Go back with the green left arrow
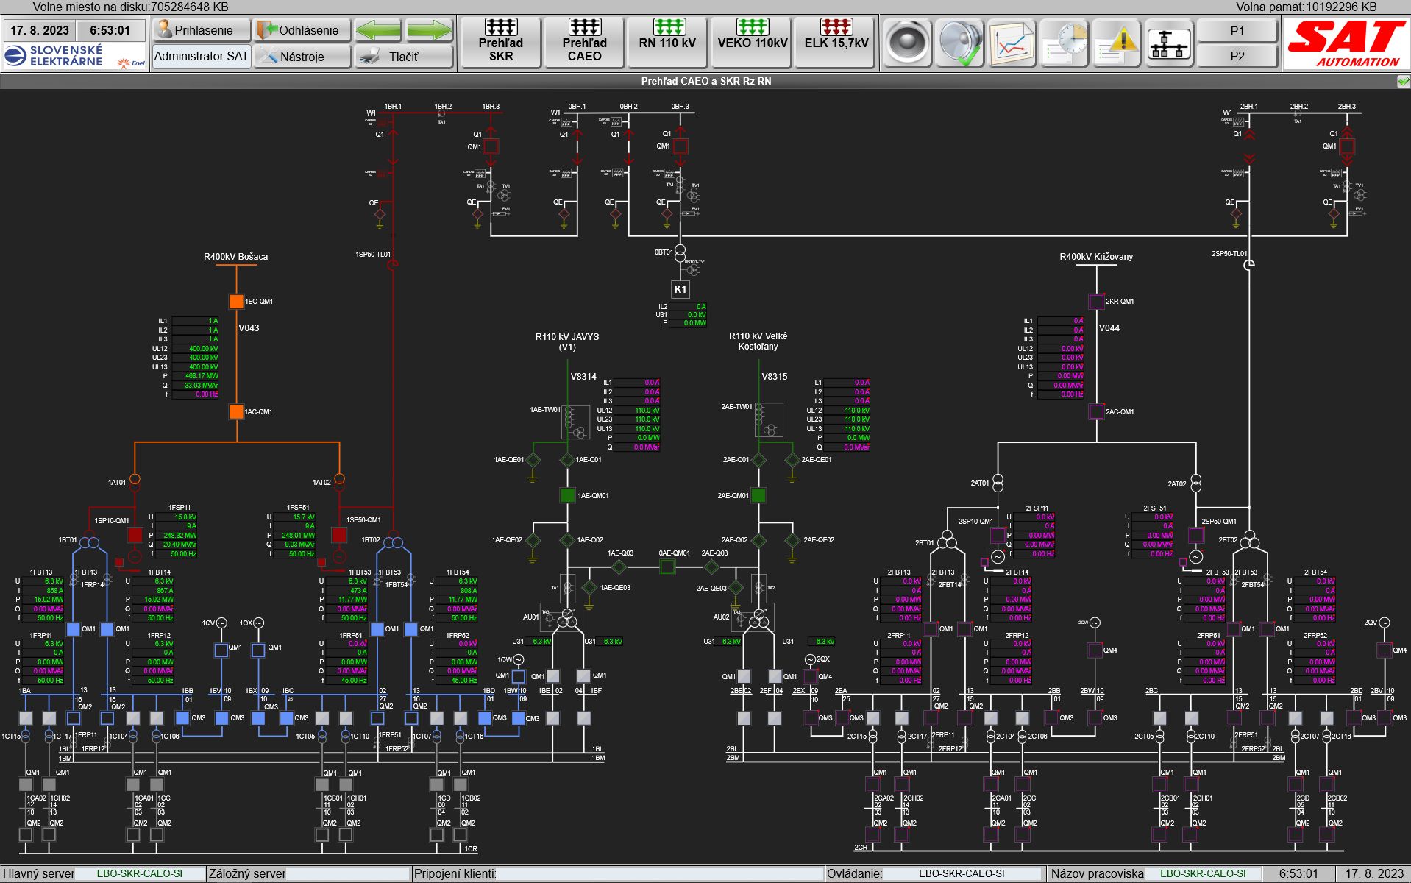 click(378, 30)
